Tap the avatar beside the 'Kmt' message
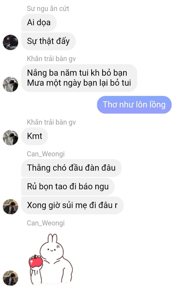The image size is (184, 289). tap(10, 137)
